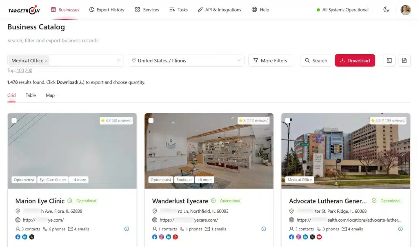The image size is (418, 247).
Task: Open Wanderlust Eyecare LinkedIn icon
Action: pyautogui.click(x=169, y=237)
